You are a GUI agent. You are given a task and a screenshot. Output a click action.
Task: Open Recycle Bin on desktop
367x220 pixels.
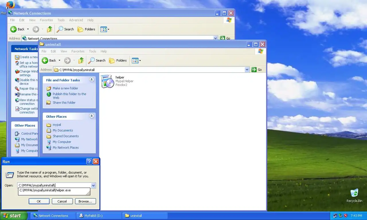(x=354, y=196)
